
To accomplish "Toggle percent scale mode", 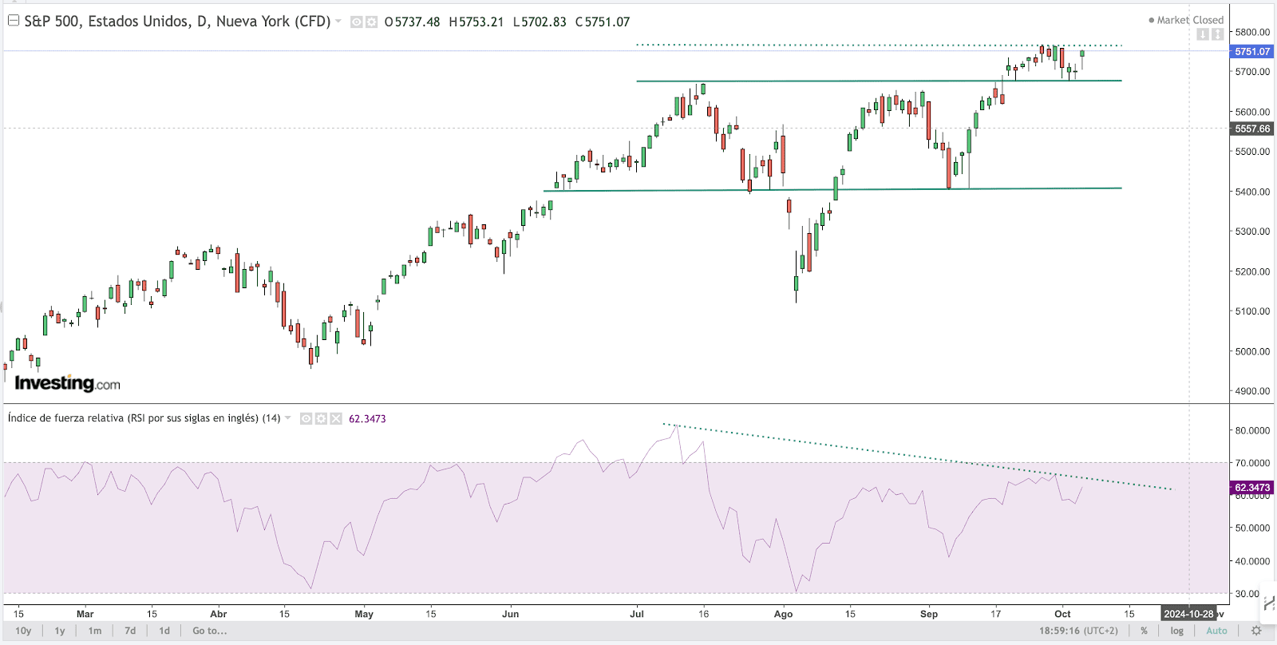I will coord(1144,631).
